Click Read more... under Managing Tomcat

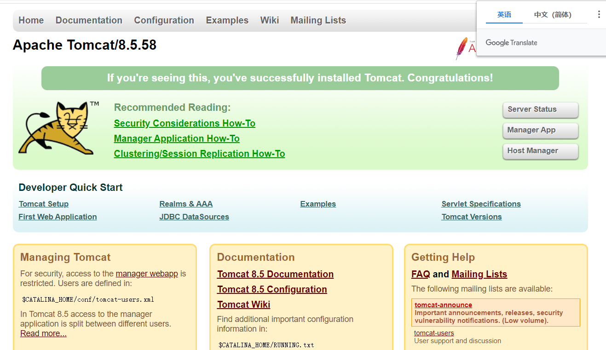(43, 333)
